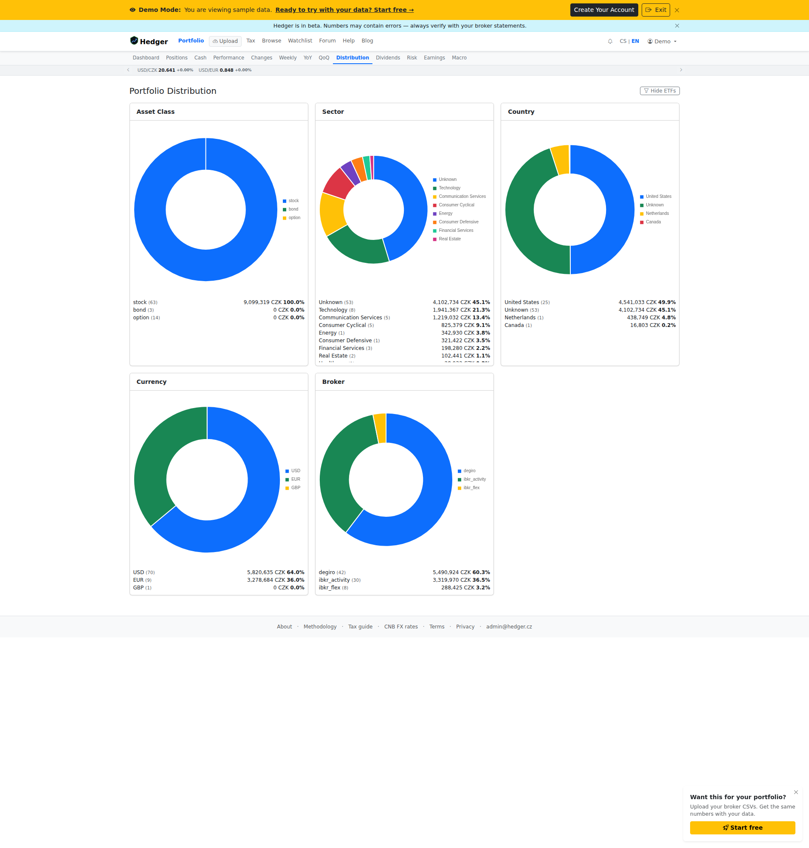
Task: Open the Demo user dropdown
Action: coord(662,41)
